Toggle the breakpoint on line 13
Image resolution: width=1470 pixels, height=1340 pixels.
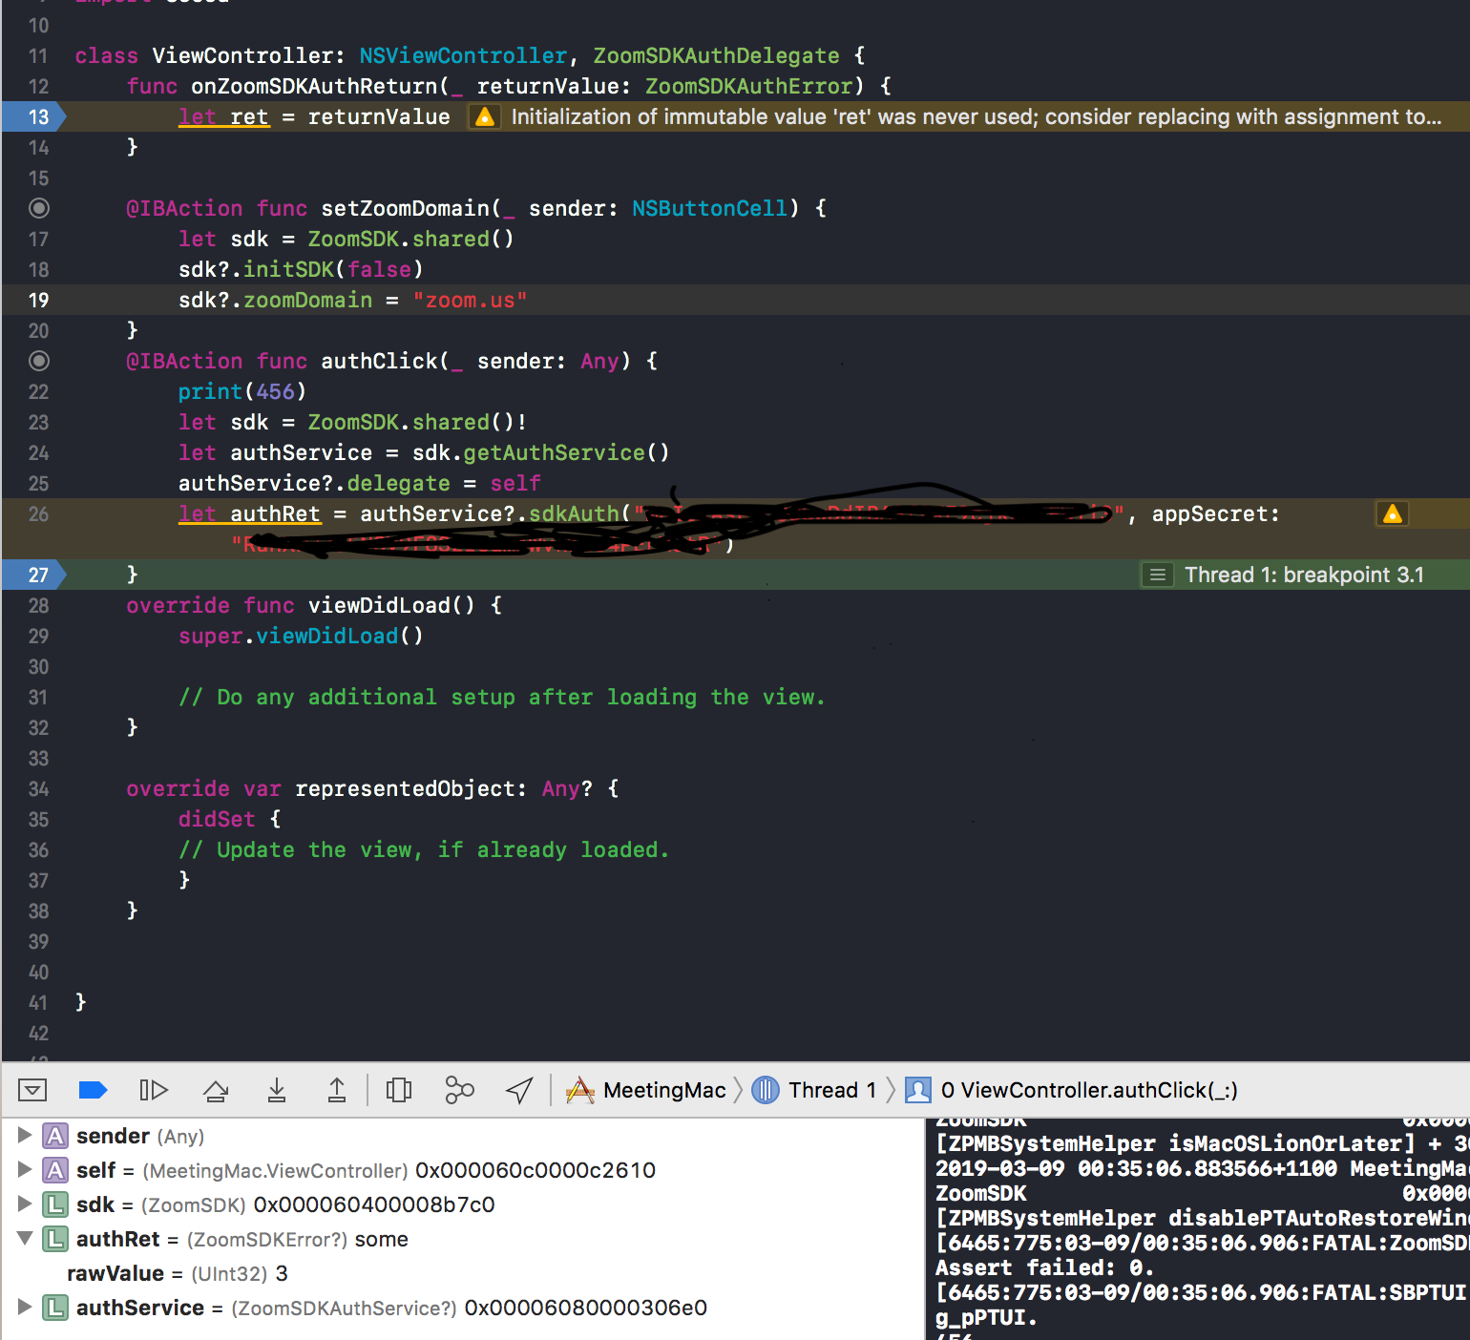tap(34, 116)
